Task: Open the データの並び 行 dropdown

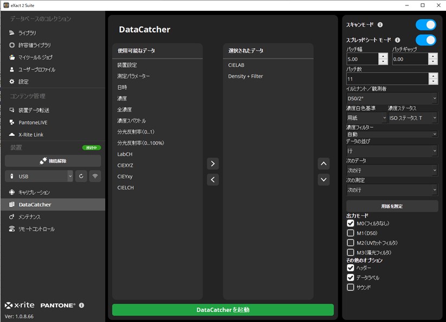Action: 392,151
